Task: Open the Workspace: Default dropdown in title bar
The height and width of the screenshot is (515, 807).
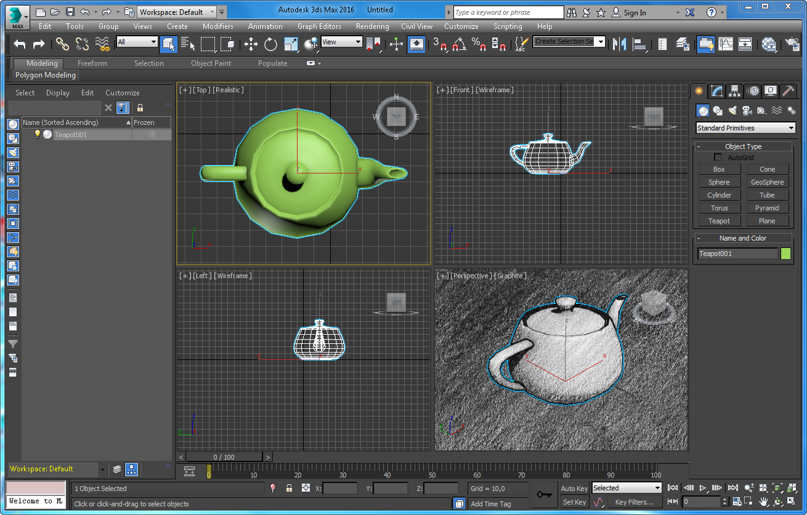Action: coord(176,12)
